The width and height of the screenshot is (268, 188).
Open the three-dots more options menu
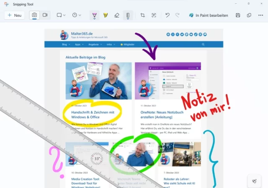(x=260, y=15)
